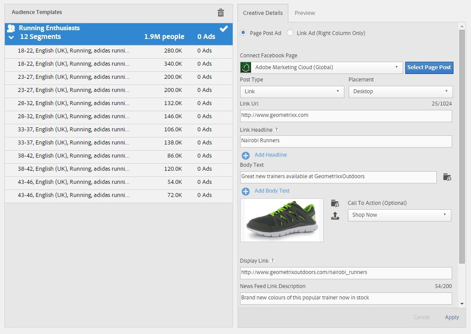Select Link Ad (Right Column Only) option
471x334 pixels.
290,33
